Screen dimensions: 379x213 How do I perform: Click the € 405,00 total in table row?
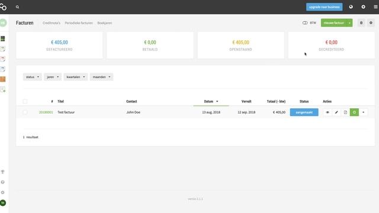pos(279,112)
